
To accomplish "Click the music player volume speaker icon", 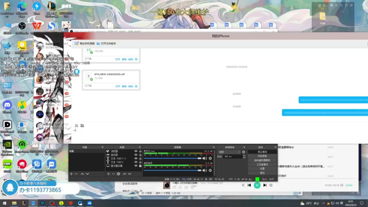I will (x=271, y=185).
